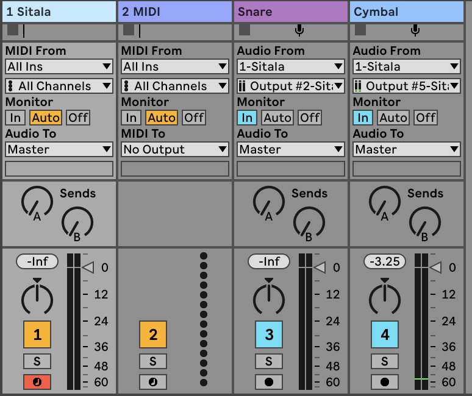The image size is (472, 396).
Task: Select the Snare track header
Action: (291, 12)
